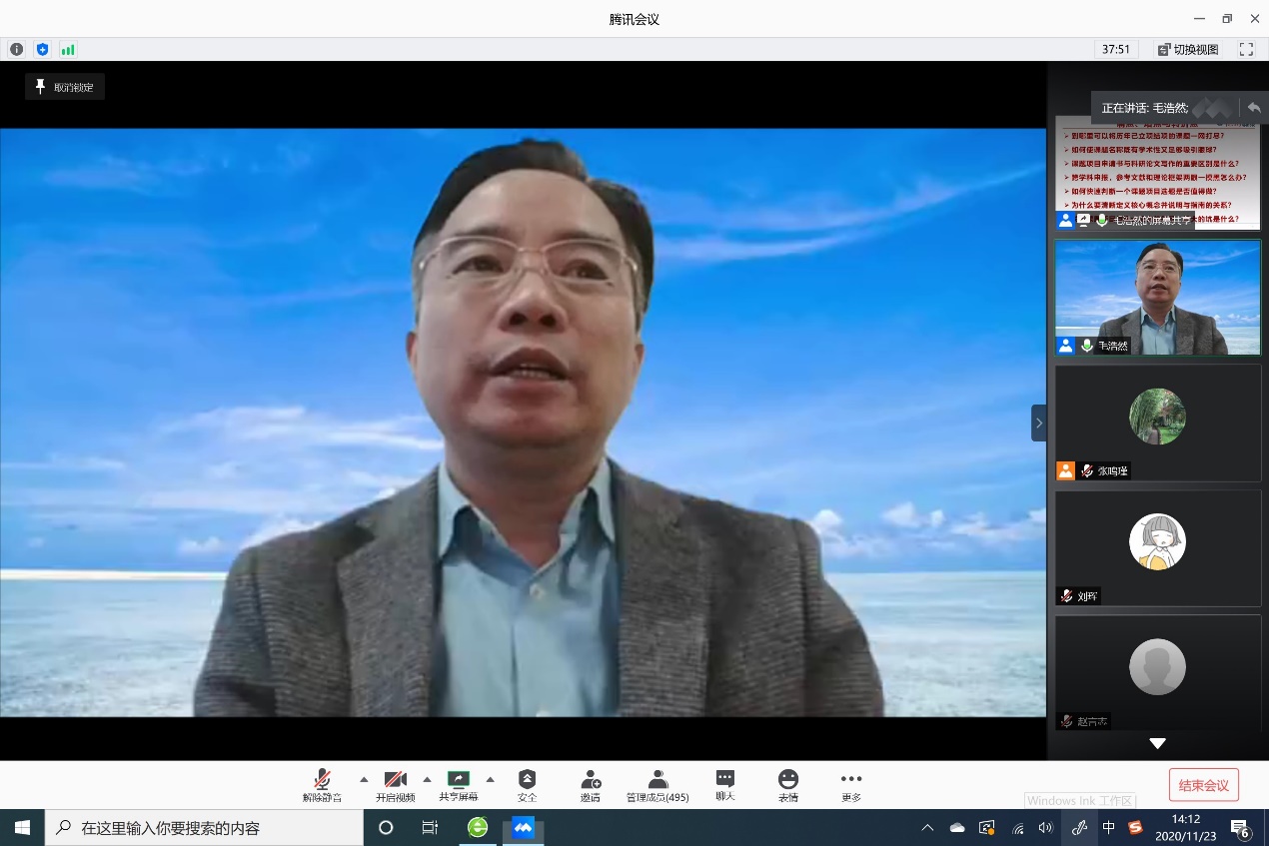Unmute microphone with 解除静音
This screenshot has width=1269, height=846.
click(x=322, y=785)
